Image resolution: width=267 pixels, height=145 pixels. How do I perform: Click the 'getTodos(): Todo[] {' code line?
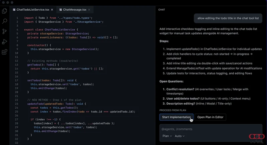(x=43, y=65)
